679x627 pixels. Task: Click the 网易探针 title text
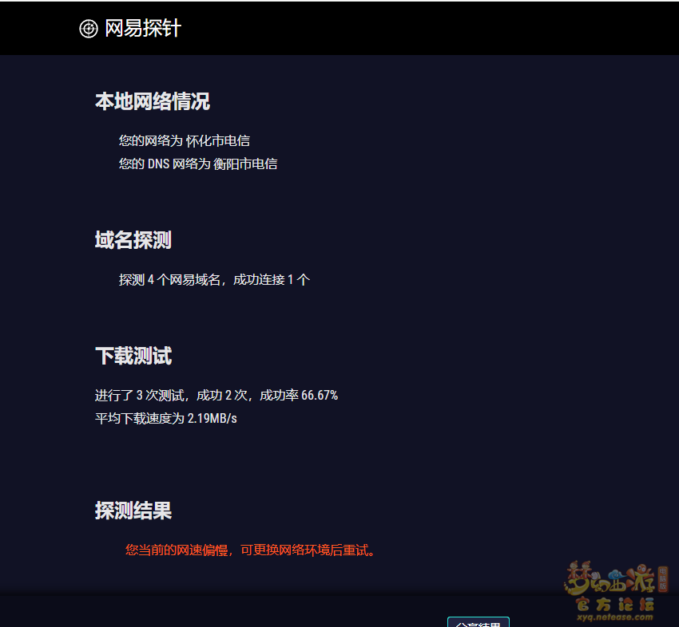(143, 29)
